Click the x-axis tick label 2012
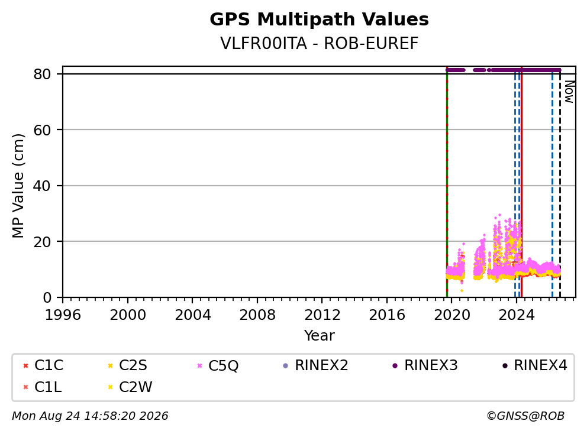587x434 pixels. [322, 315]
